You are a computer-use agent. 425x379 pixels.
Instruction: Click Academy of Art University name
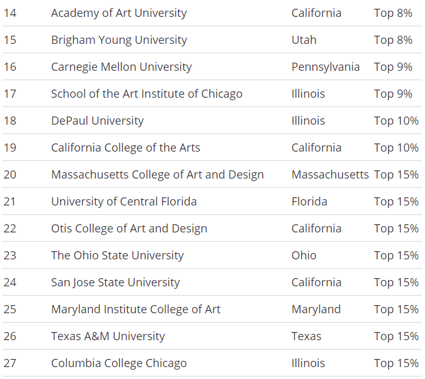pyautogui.click(x=119, y=13)
